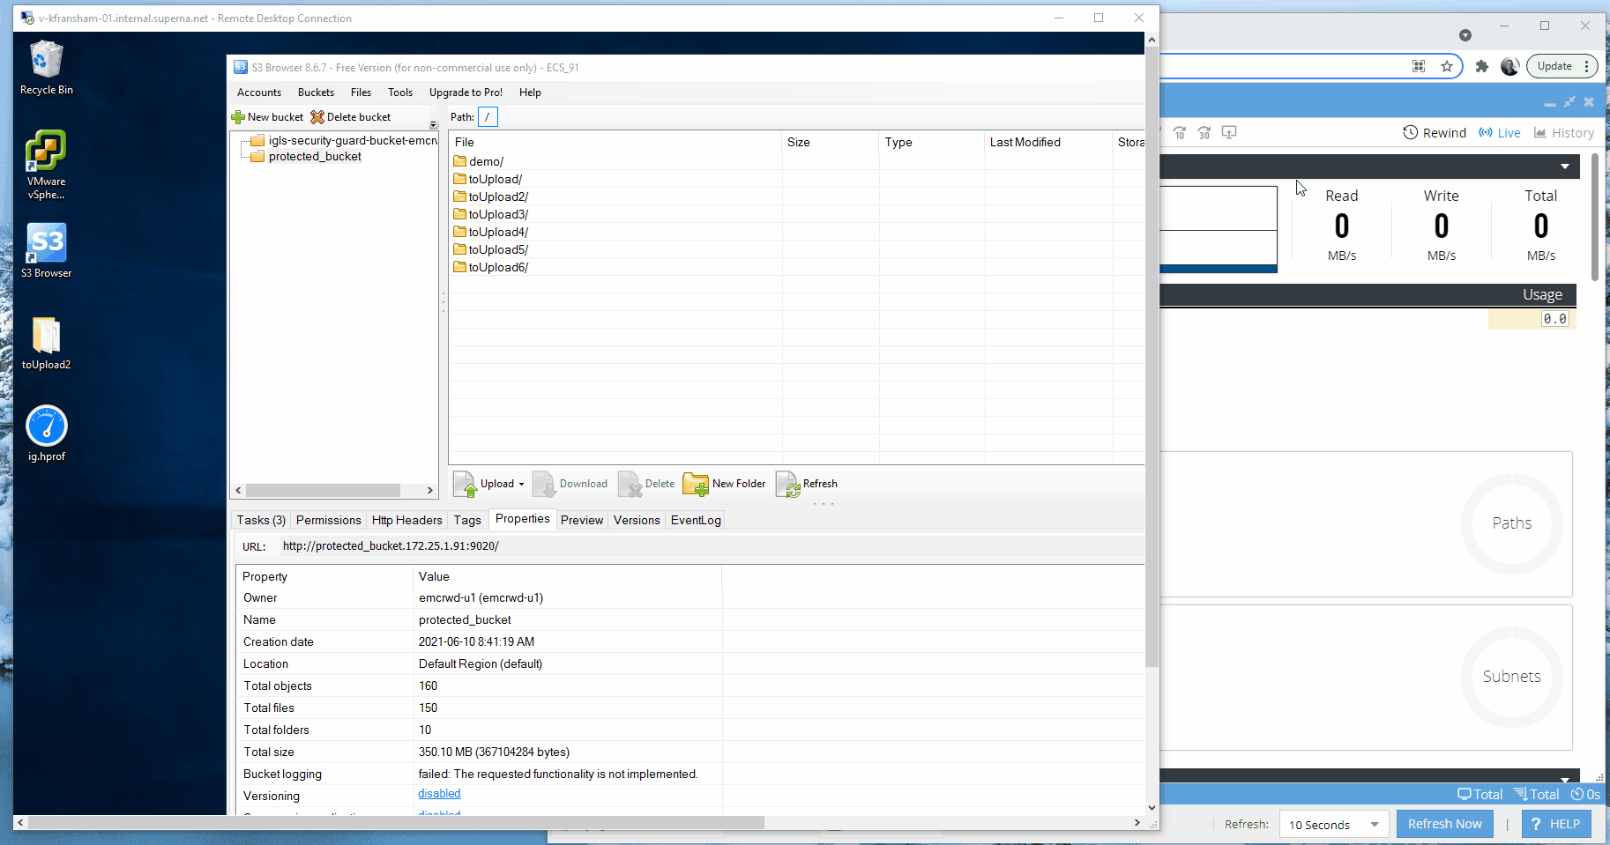Click the Delete file button

pos(646,484)
